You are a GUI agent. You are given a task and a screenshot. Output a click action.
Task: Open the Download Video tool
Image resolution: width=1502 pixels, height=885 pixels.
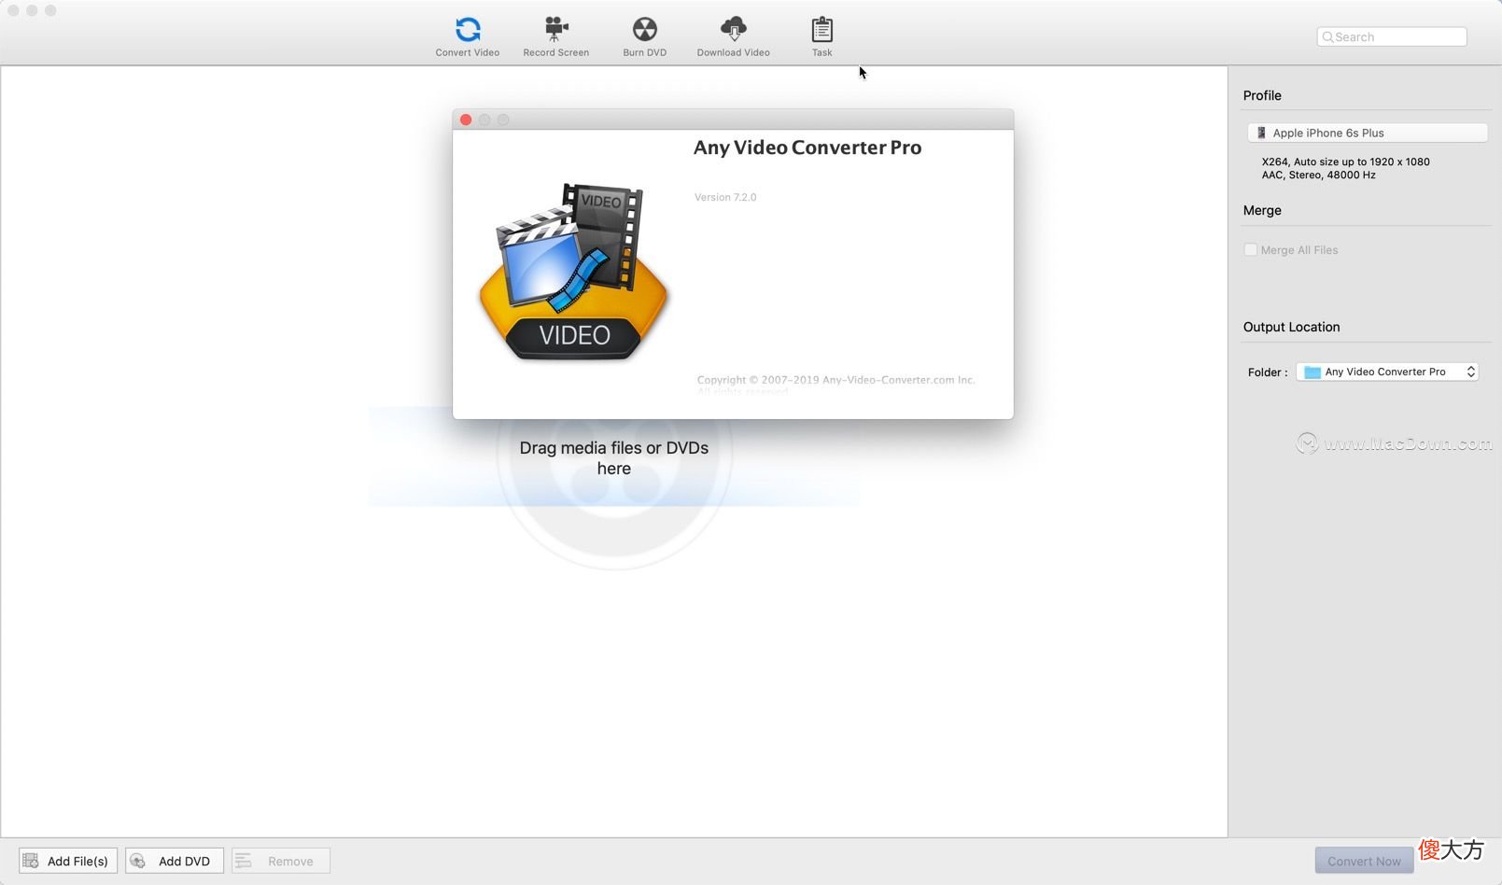[733, 37]
